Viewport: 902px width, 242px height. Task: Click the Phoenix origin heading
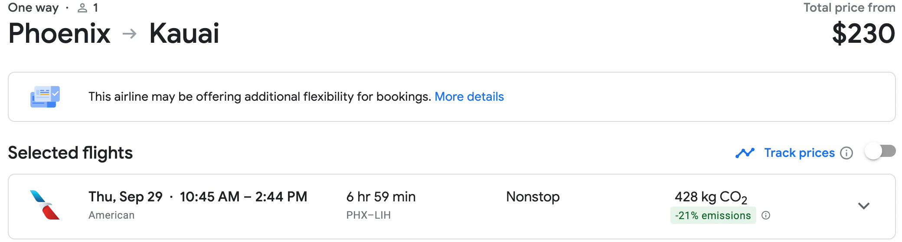click(x=59, y=34)
